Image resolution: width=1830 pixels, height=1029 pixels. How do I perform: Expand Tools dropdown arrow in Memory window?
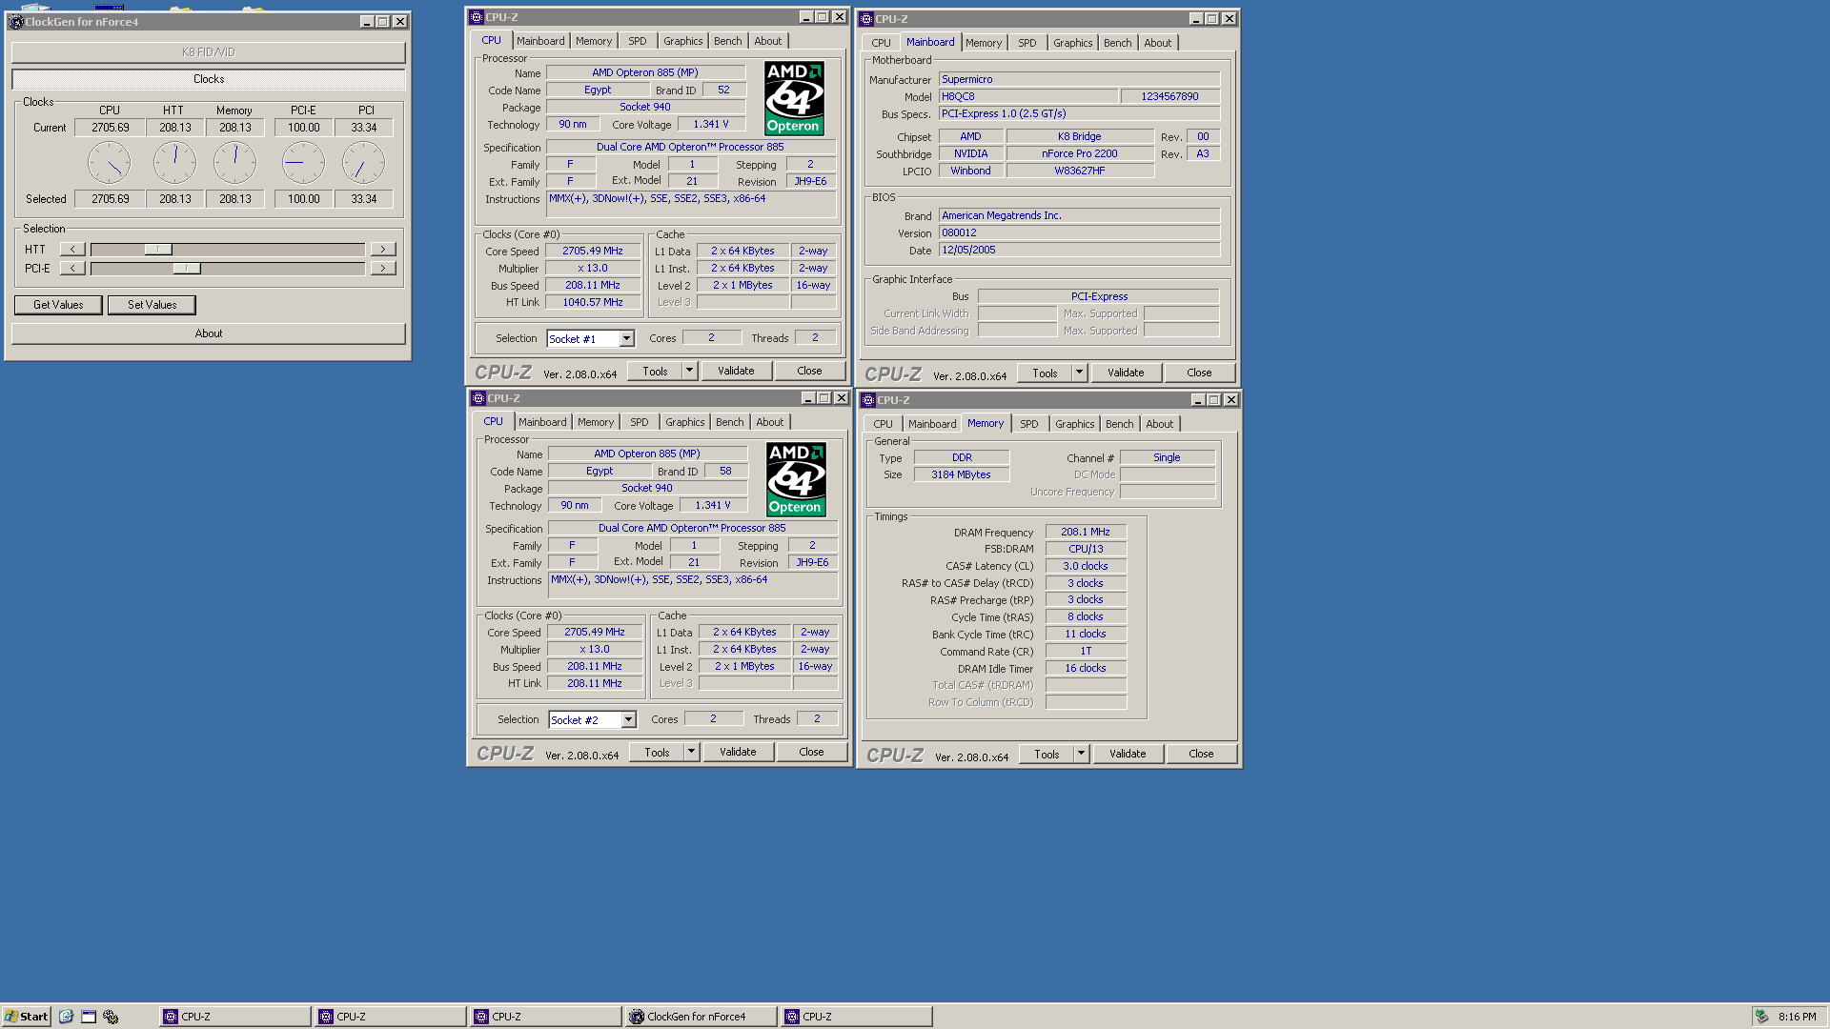pyautogui.click(x=1081, y=754)
